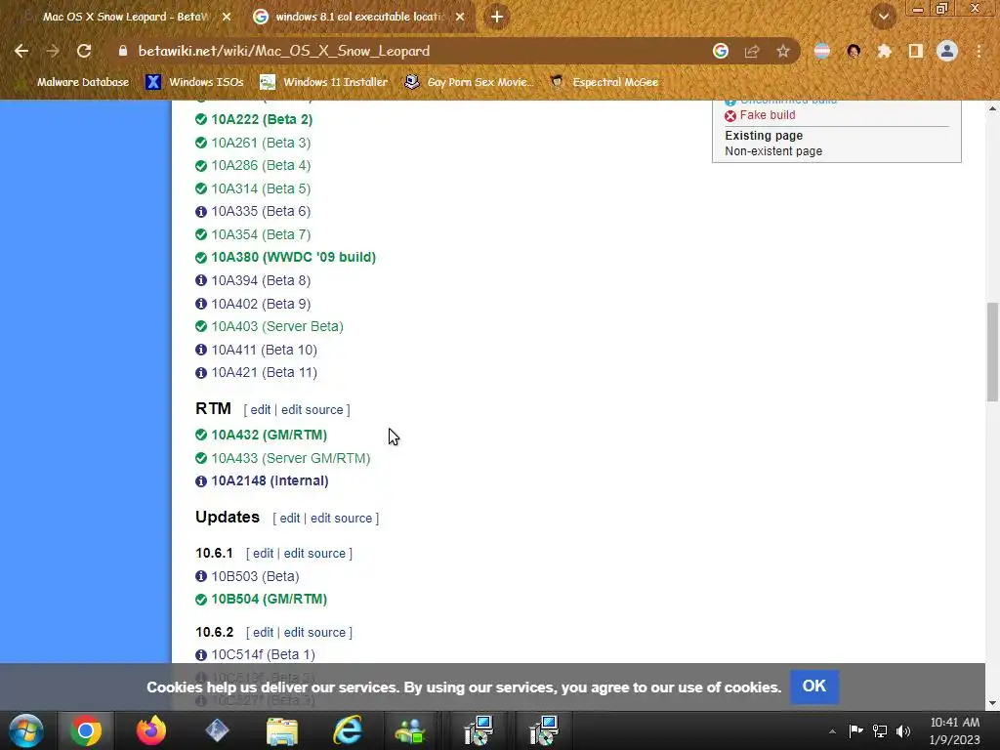
Task: Reload the current page
Action: point(84,51)
